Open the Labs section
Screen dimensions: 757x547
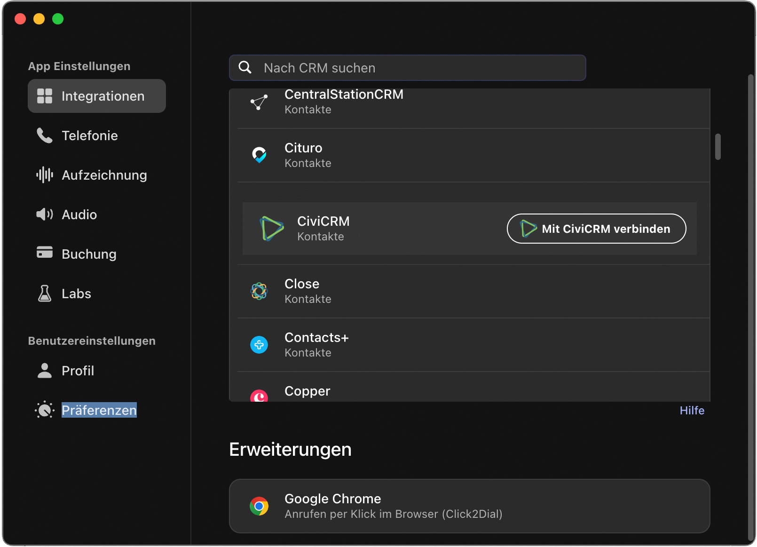tap(97, 293)
